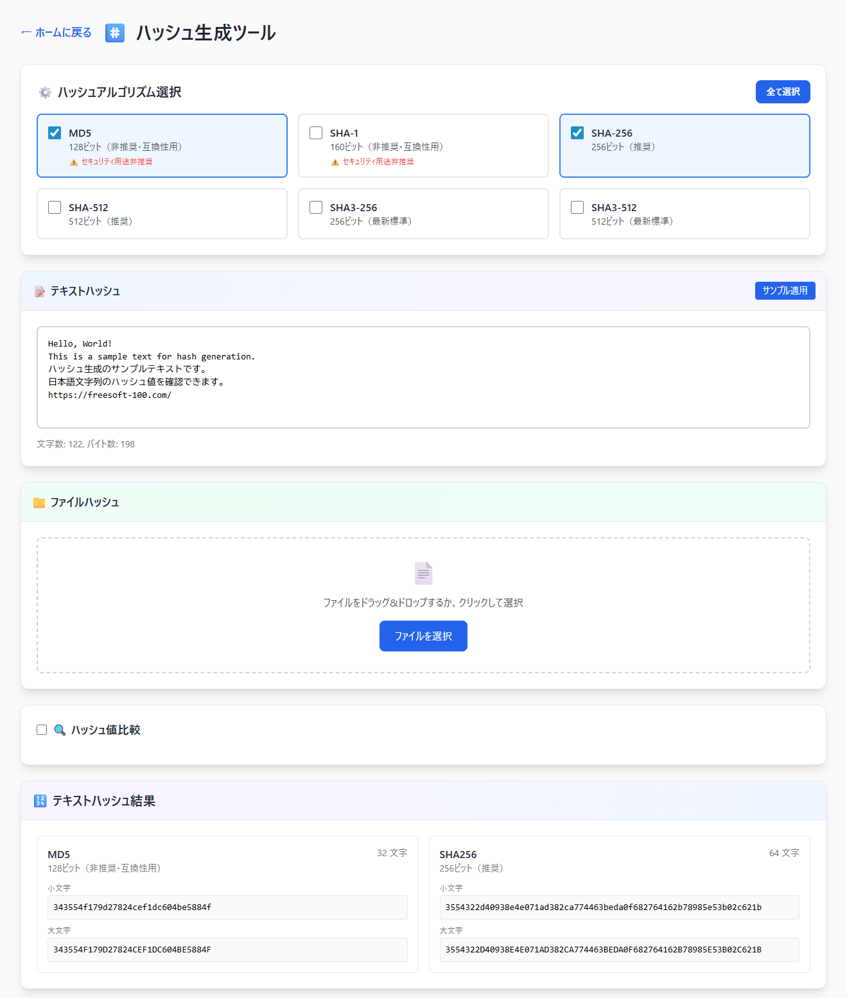Click the document icon in the drop zone
847x998 pixels.
423,573
